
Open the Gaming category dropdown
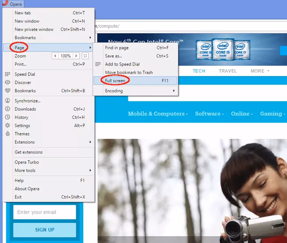(272, 114)
